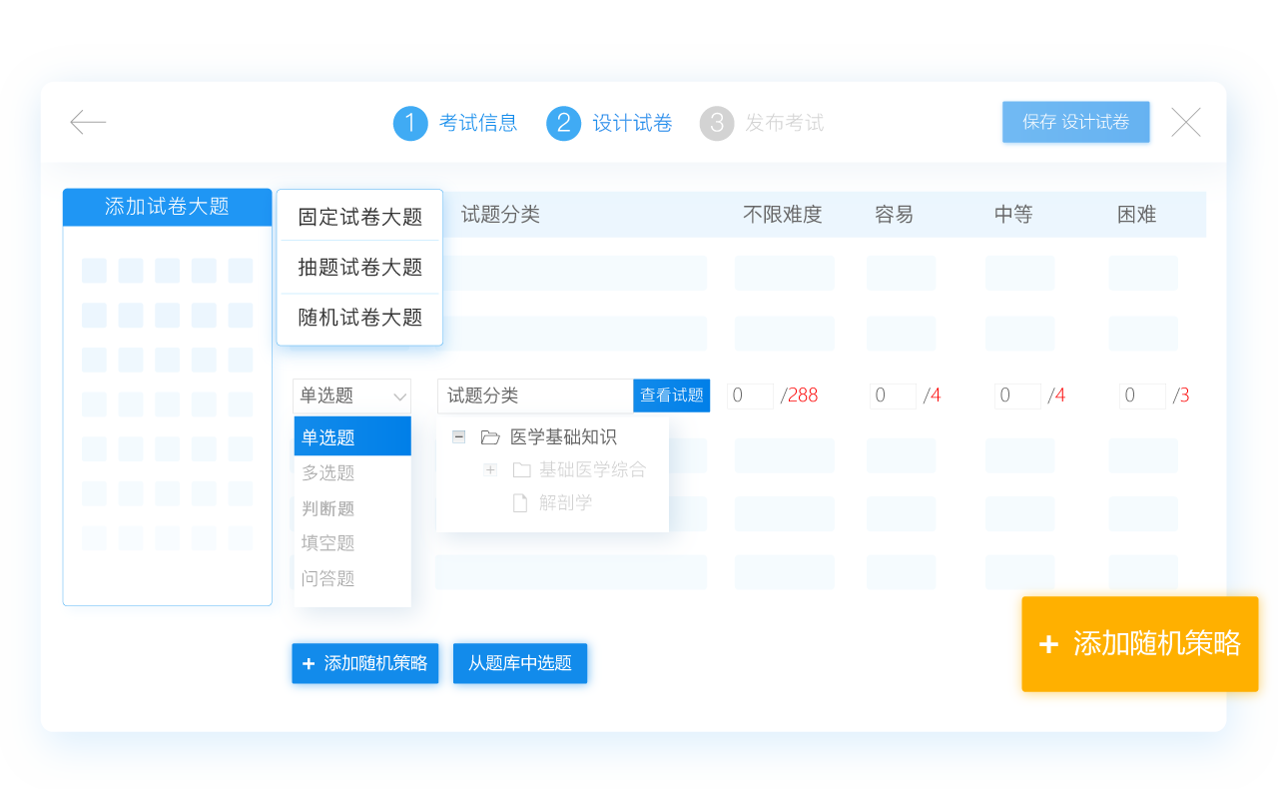The image size is (1278, 789).
Task: Expand the 基础医学综合 folder node
Action: coord(489,469)
